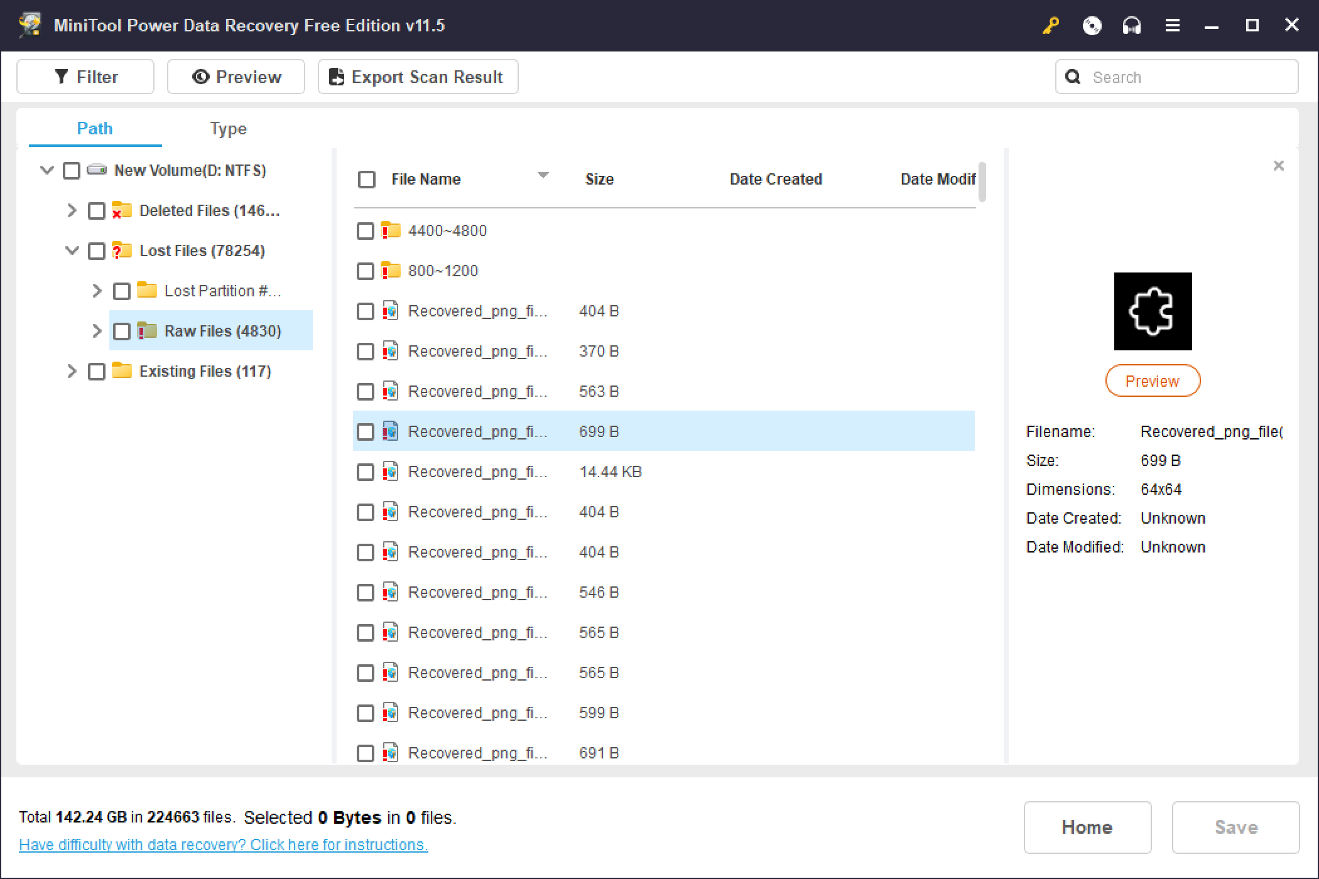Select the Lost Files (78254) tree label

coord(202,251)
